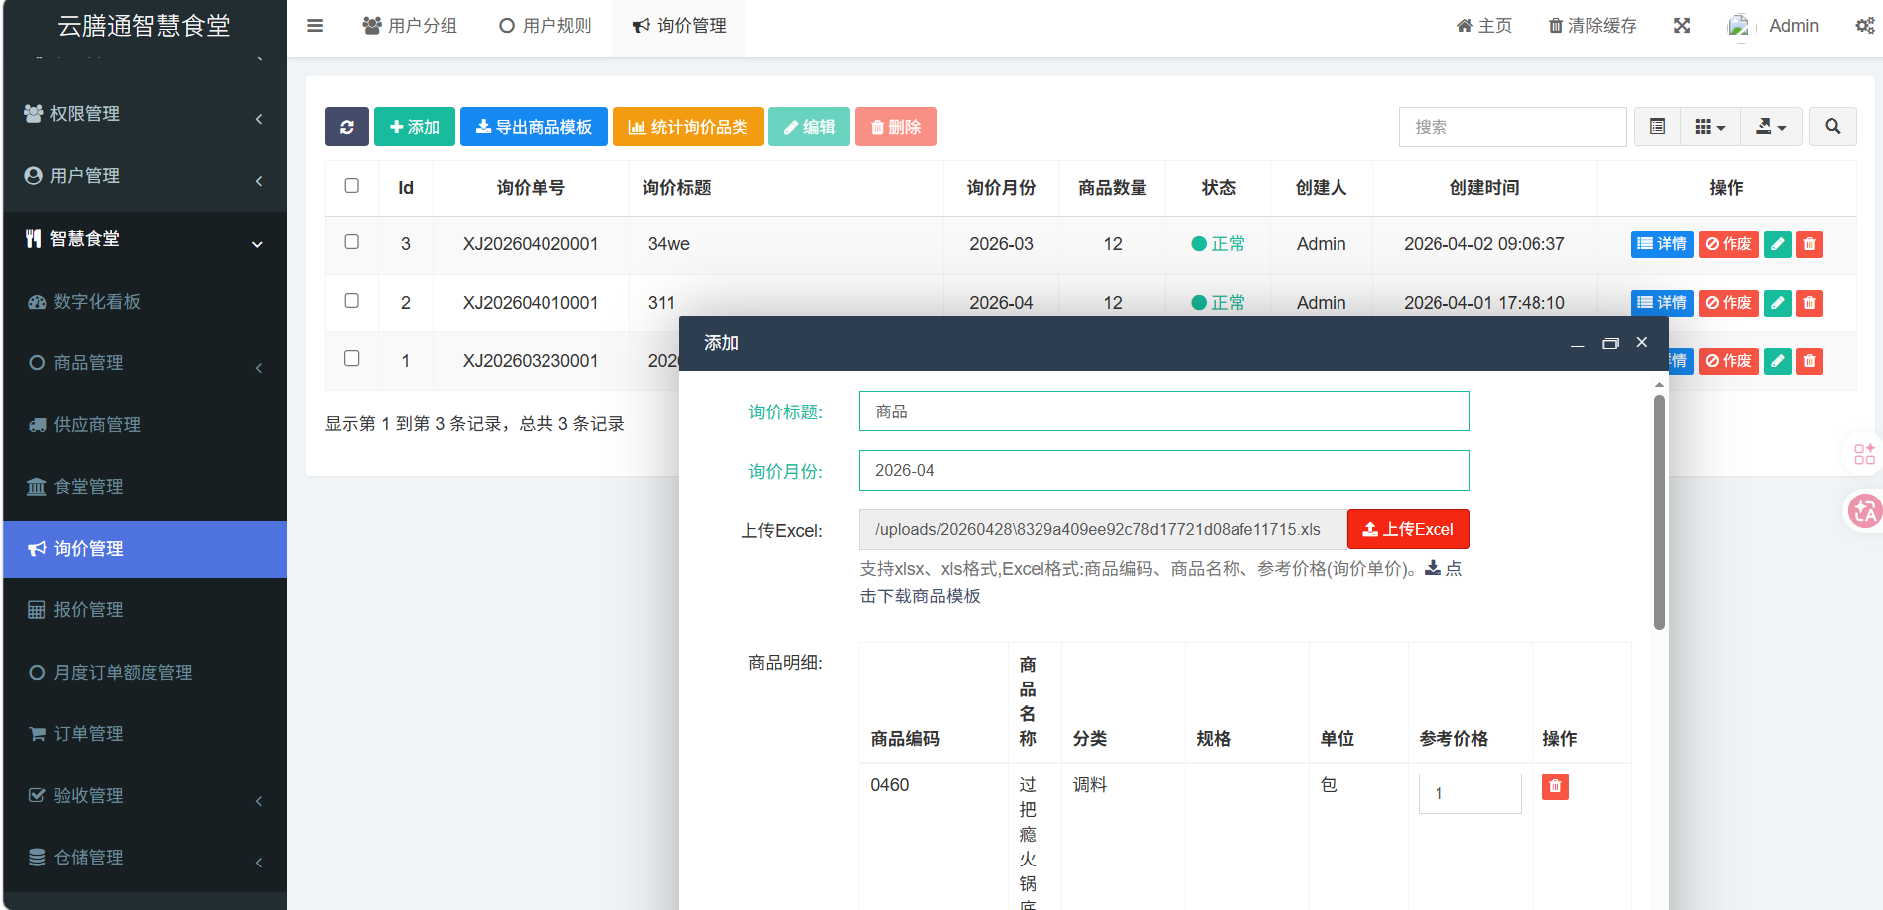Screen dimensions: 1883x910
Task: Click the refresh icon button in toolbar
Action: click(347, 127)
